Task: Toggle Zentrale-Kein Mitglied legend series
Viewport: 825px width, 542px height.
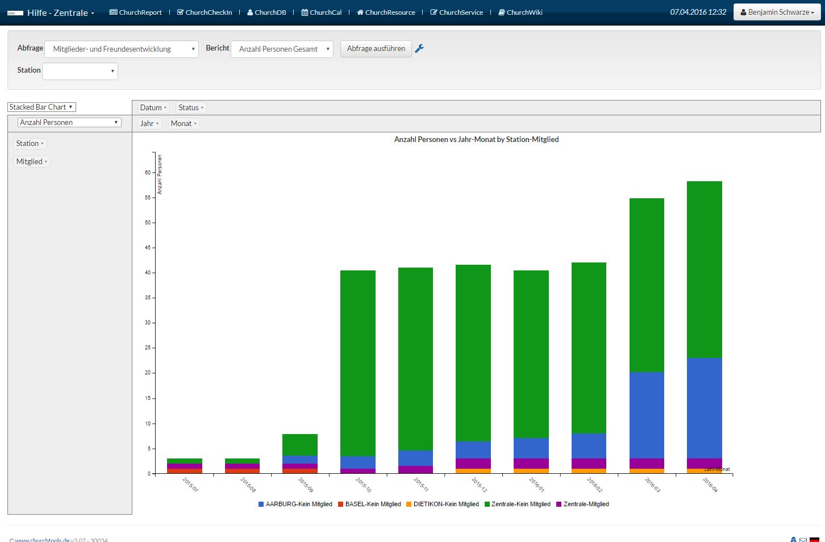Action: point(518,504)
